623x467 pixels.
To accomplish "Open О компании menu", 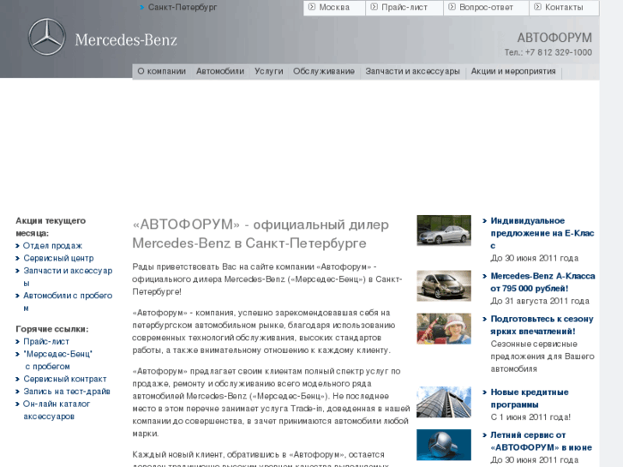I will click(x=161, y=71).
